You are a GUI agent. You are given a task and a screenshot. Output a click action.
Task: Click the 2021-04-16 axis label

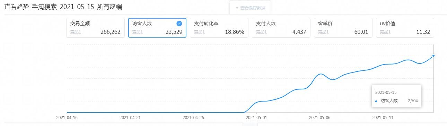pyautogui.click(x=67, y=117)
